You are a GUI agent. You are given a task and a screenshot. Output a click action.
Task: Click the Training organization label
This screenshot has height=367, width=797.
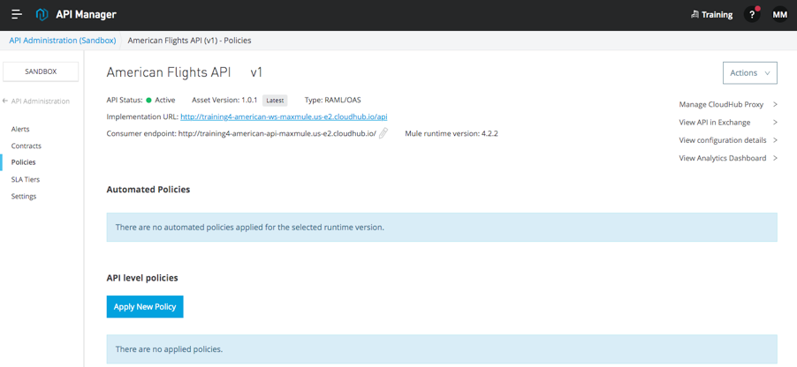pyautogui.click(x=717, y=15)
